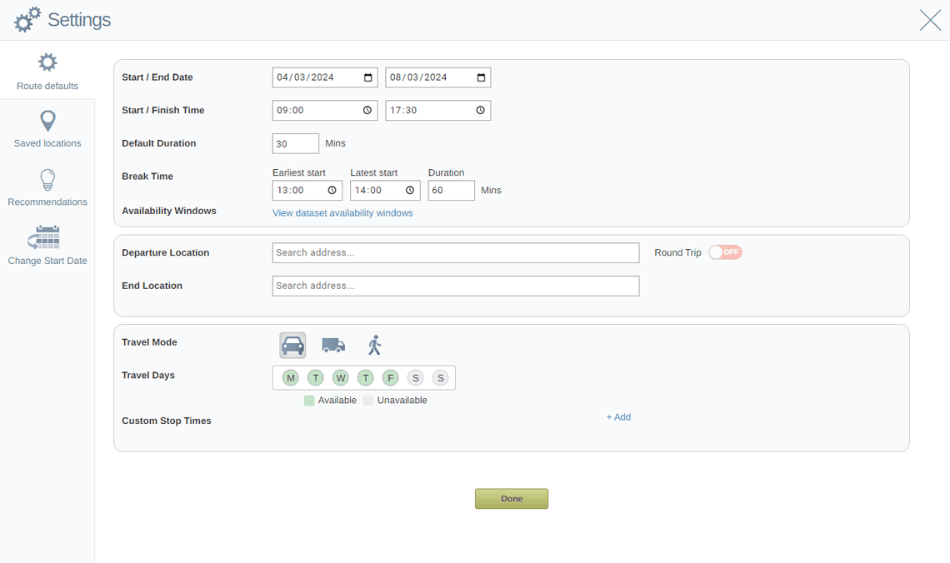Open the start date picker

368,77
